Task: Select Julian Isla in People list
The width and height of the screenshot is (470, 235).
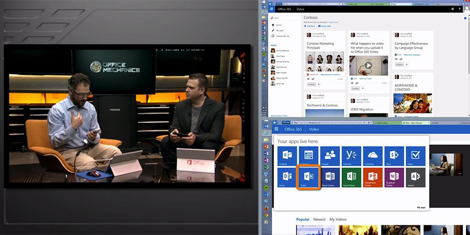Action: point(278,84)
